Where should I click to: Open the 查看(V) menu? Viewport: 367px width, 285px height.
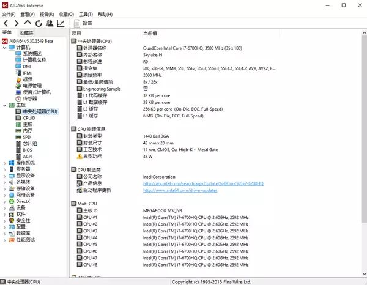28,14
